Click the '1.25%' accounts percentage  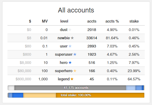pos(112,63)
